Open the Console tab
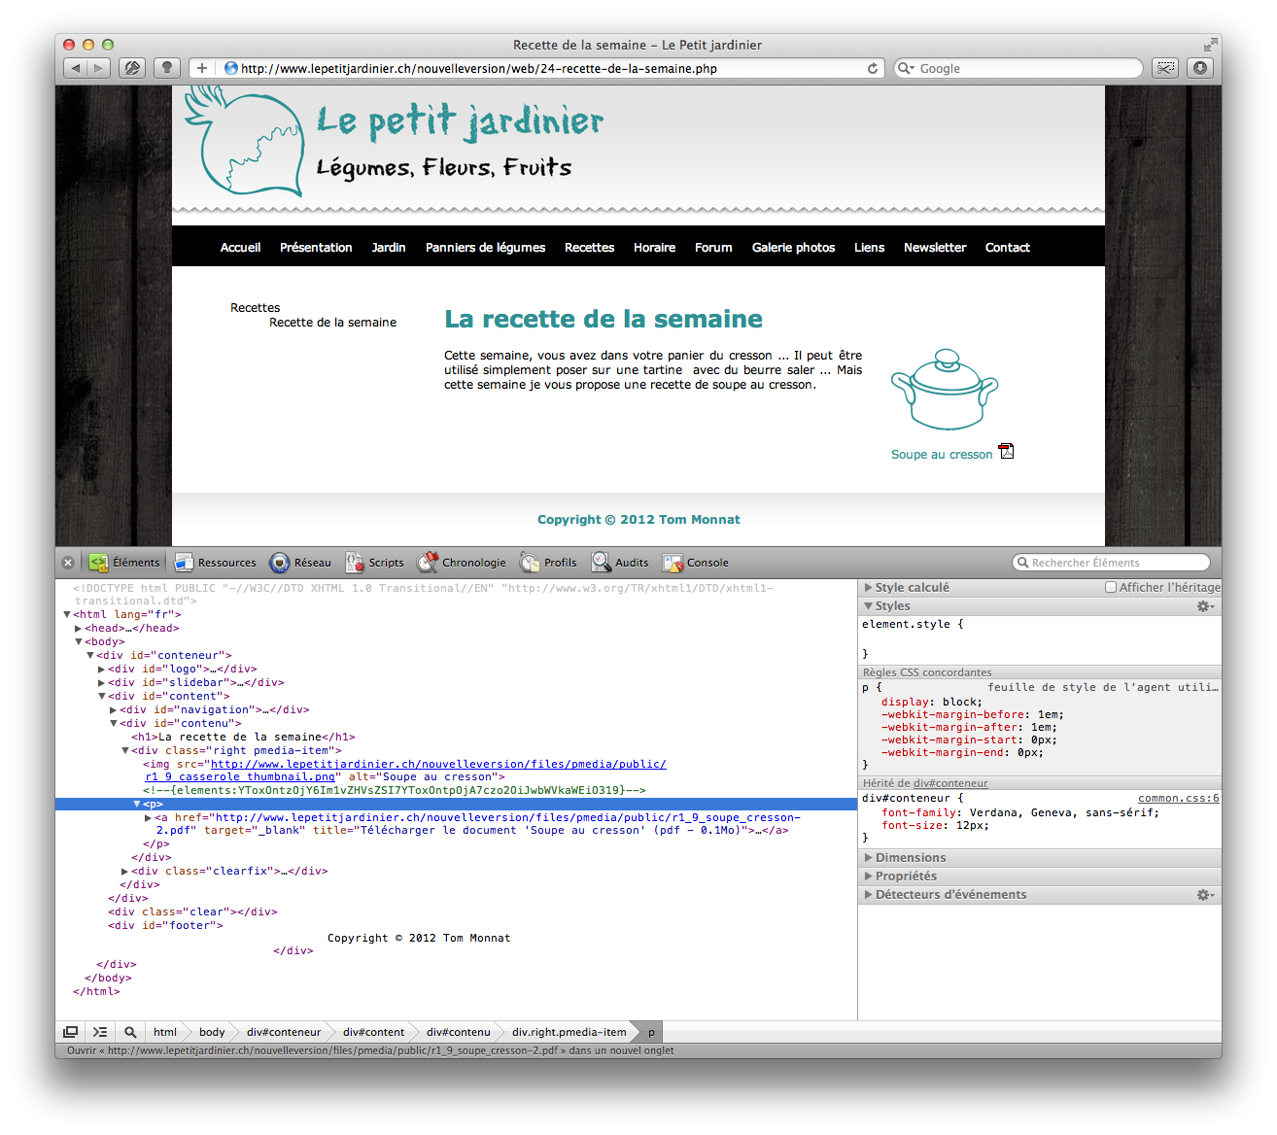 point(696,563)
